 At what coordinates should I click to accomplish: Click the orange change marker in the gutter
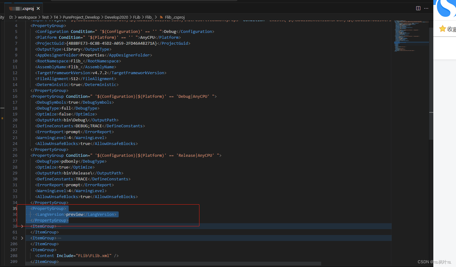pyautogui.click(x=2, y=119)
